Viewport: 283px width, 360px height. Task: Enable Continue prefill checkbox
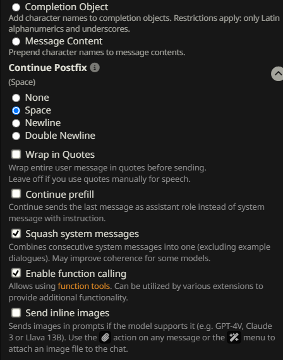pyautogui.click(x=16, y=194)
